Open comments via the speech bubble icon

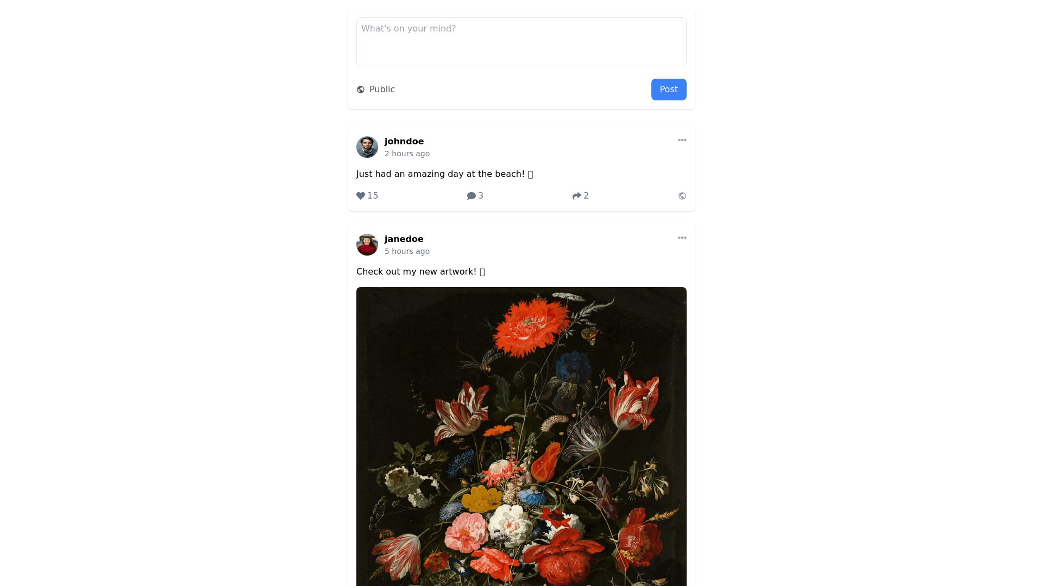472,196
